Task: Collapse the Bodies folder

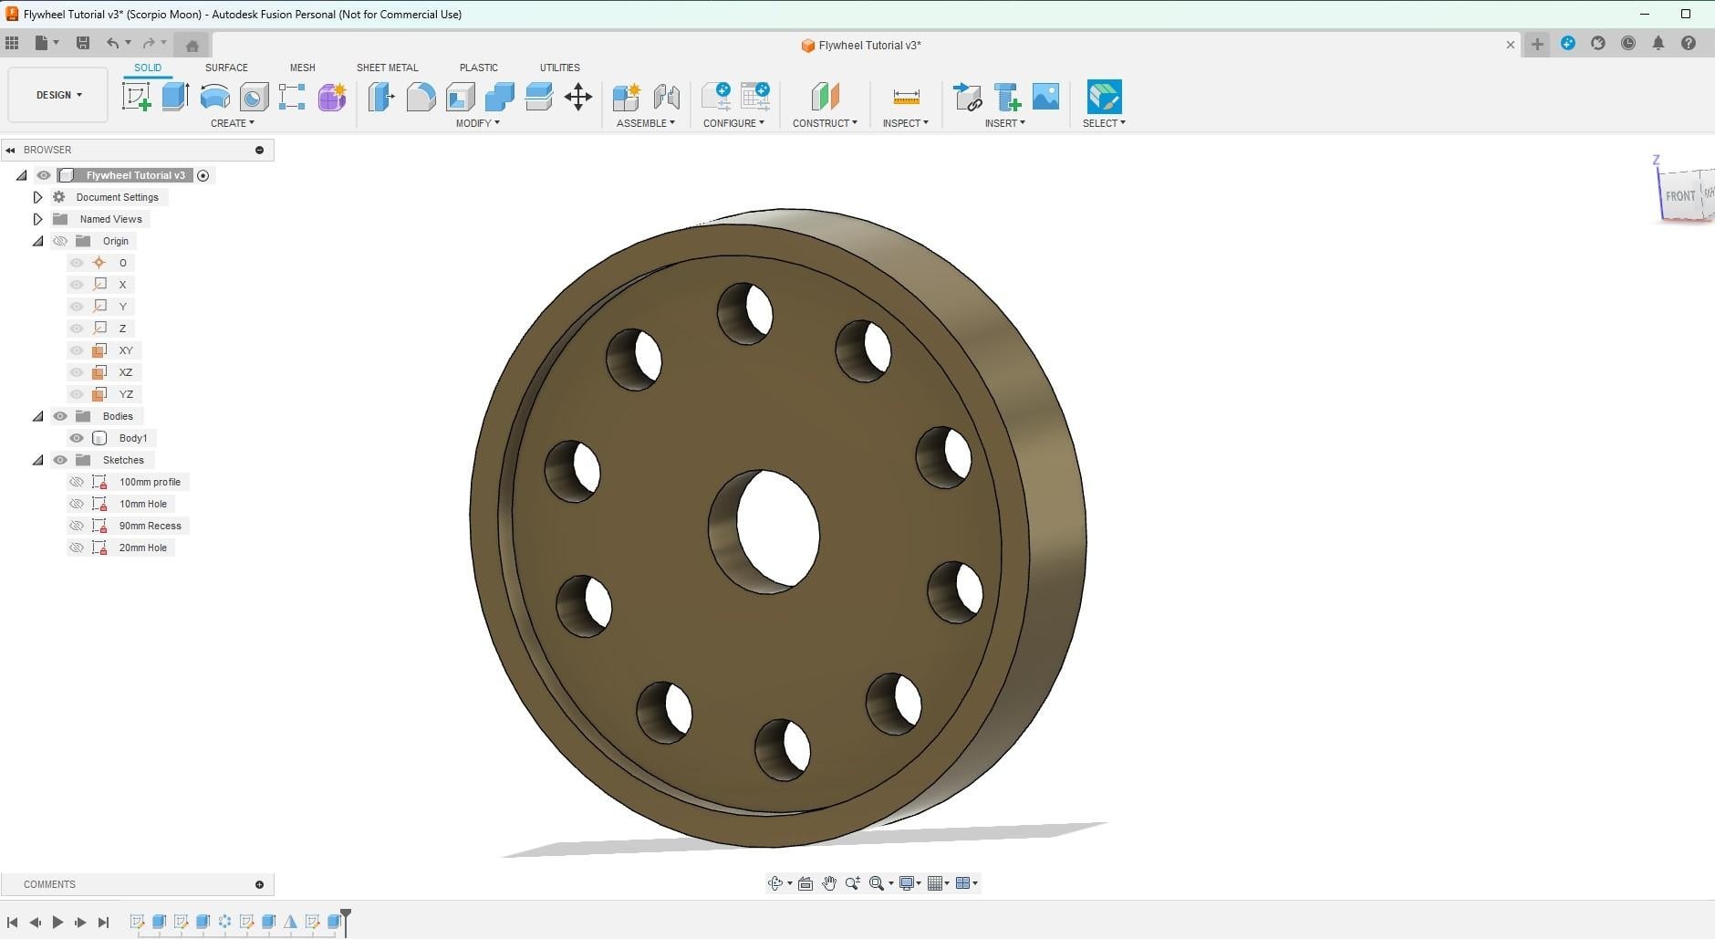Action: 37,416
